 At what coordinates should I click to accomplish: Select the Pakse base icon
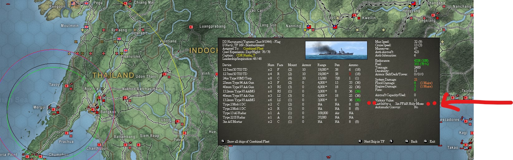pos(185,133)
